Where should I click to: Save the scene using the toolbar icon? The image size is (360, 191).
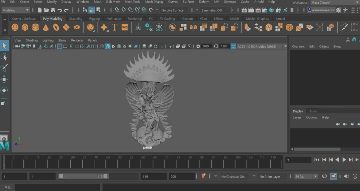coord(53,10)
